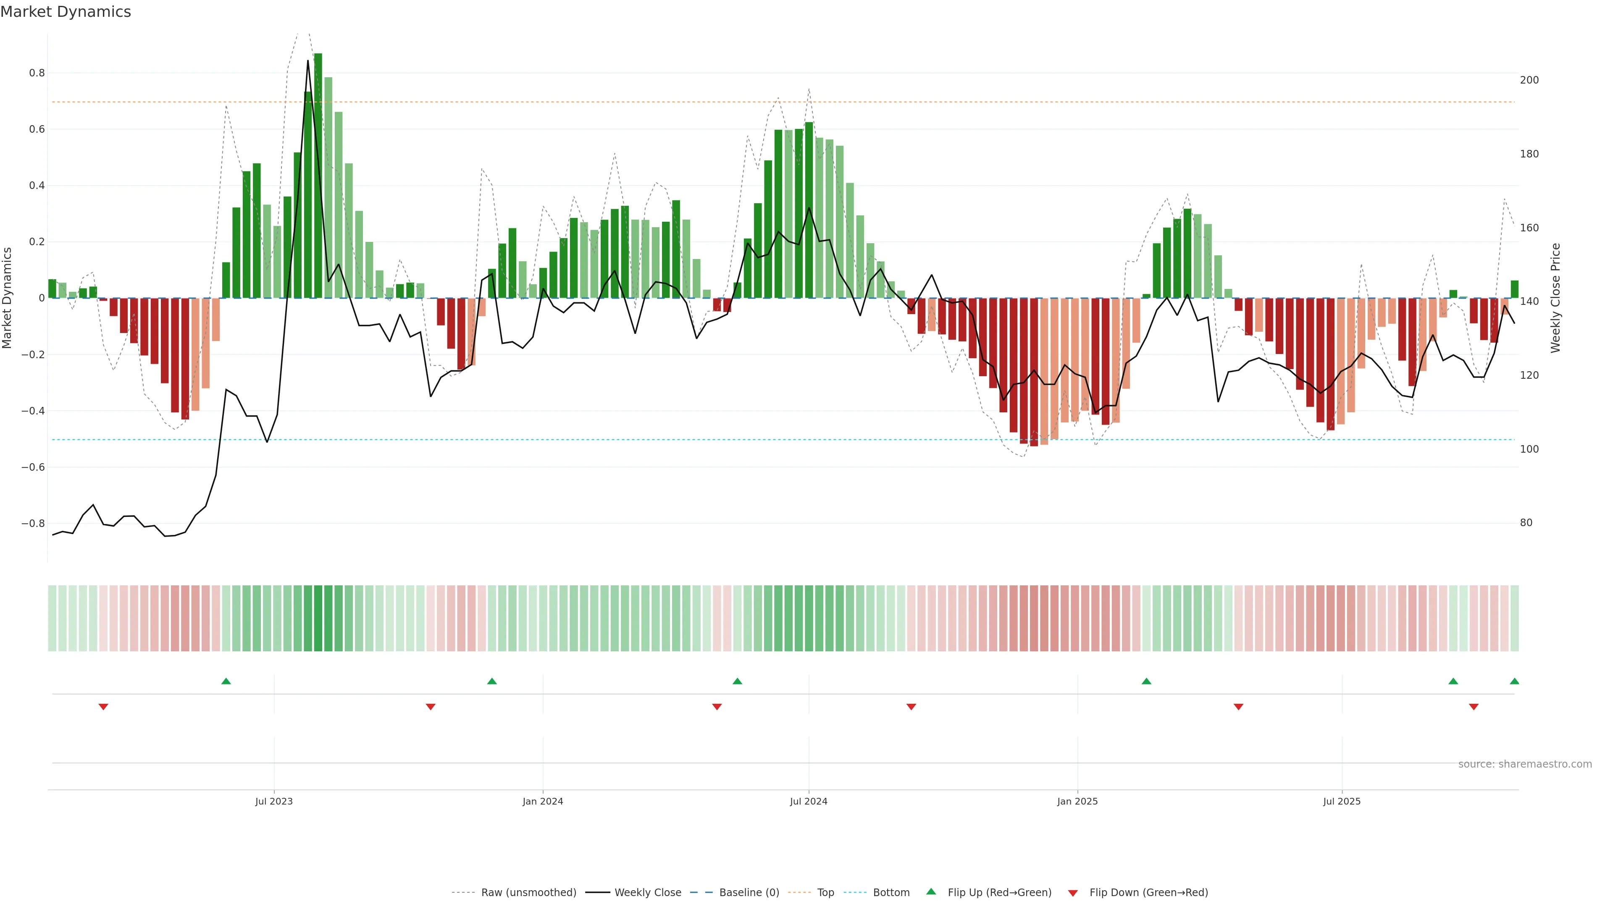Click the Flip Down red triangle legend icon
The height and width of the screenshot is (907, 1613).
(x=1073, y=893)
